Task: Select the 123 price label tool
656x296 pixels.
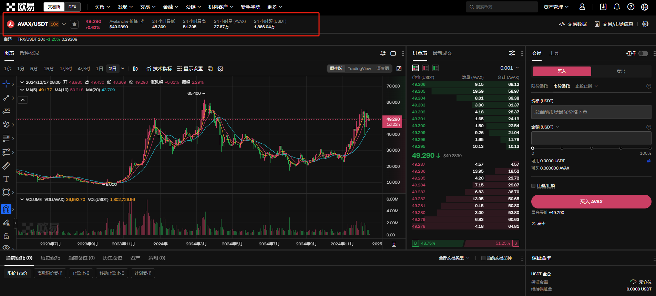Action: coord(6,111)
